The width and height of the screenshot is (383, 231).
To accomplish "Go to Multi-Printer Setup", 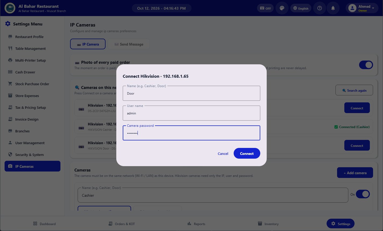I will [x=32, y=60].
